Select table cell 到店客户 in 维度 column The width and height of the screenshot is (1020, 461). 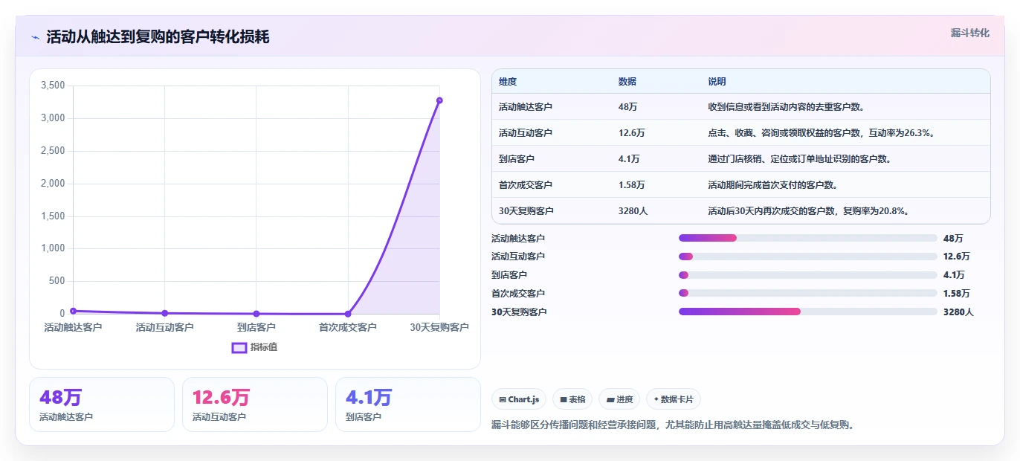517,159
